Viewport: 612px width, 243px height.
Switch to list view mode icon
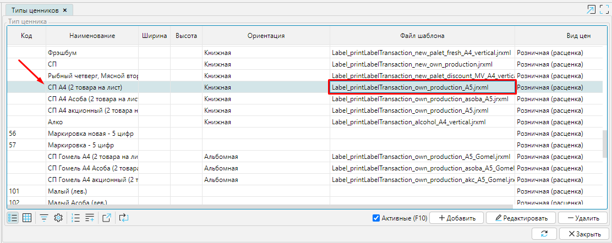point(13,218)
